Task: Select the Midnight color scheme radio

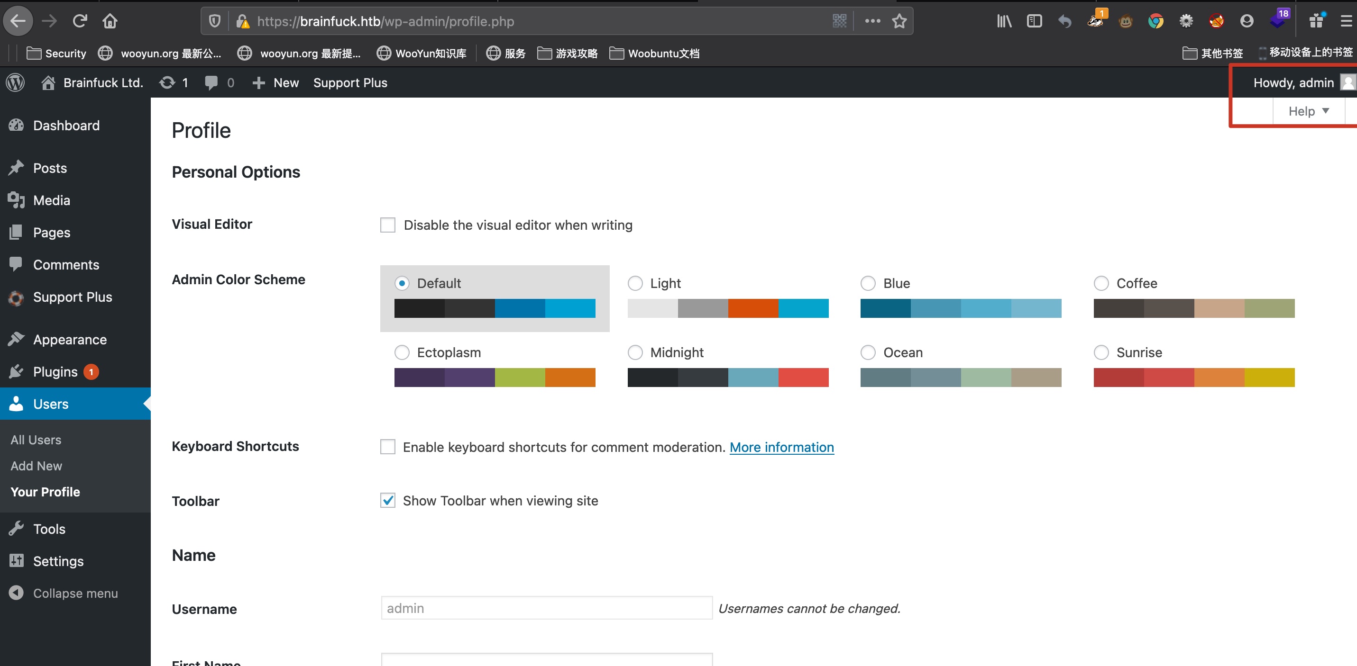Action: 635,352
